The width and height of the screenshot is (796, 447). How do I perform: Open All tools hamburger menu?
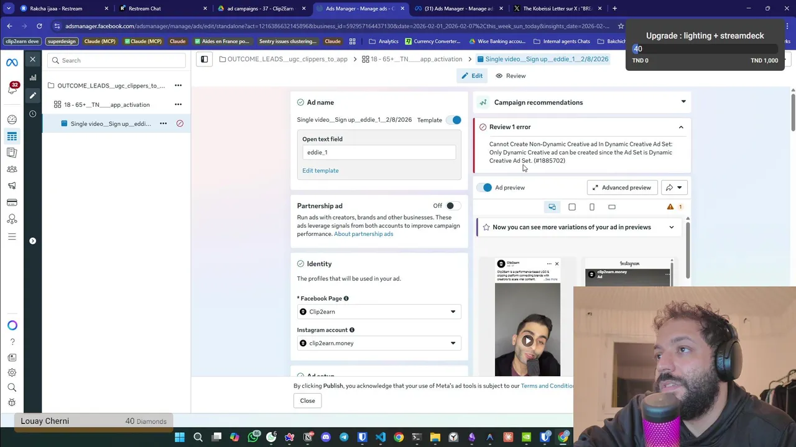click(x=12, y=236)
